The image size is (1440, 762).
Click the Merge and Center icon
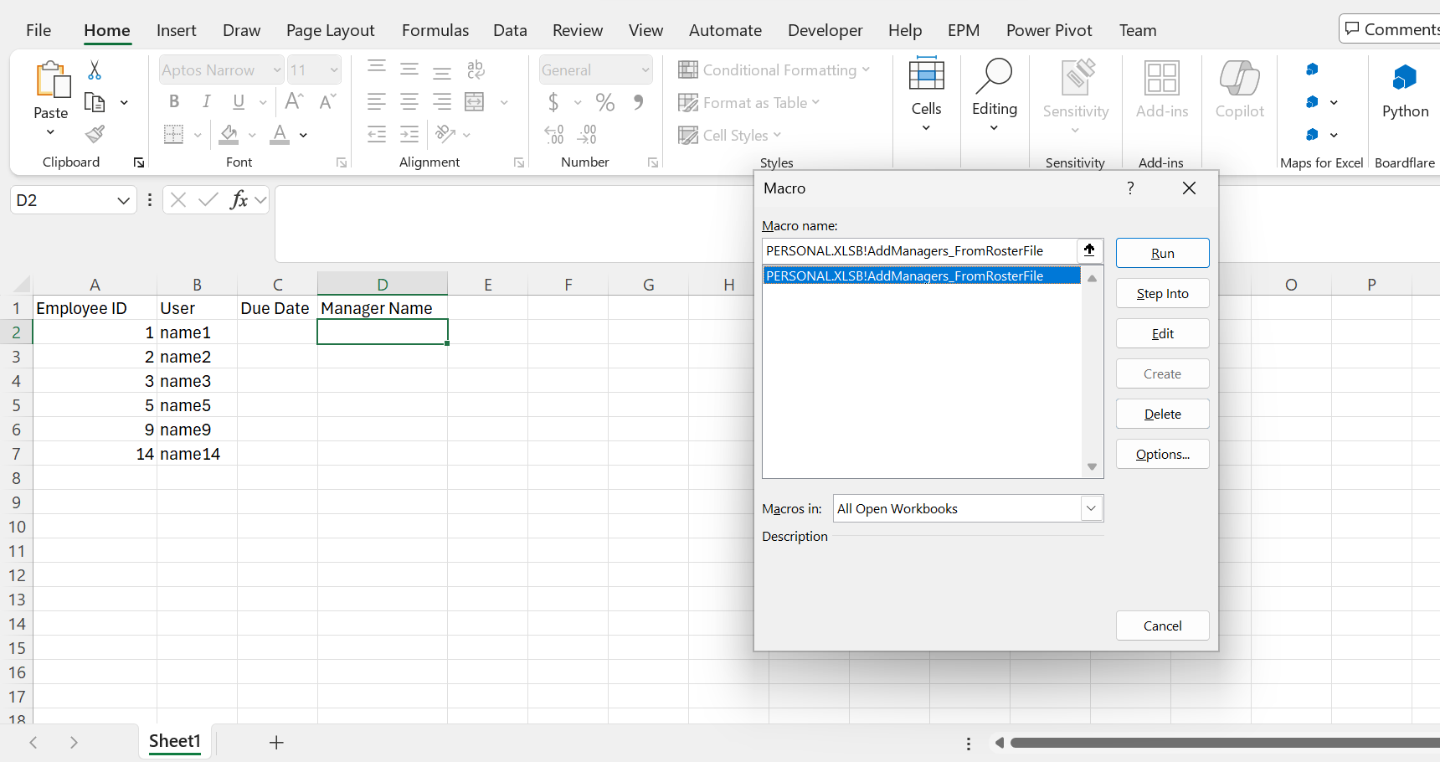tap(475, 102)
